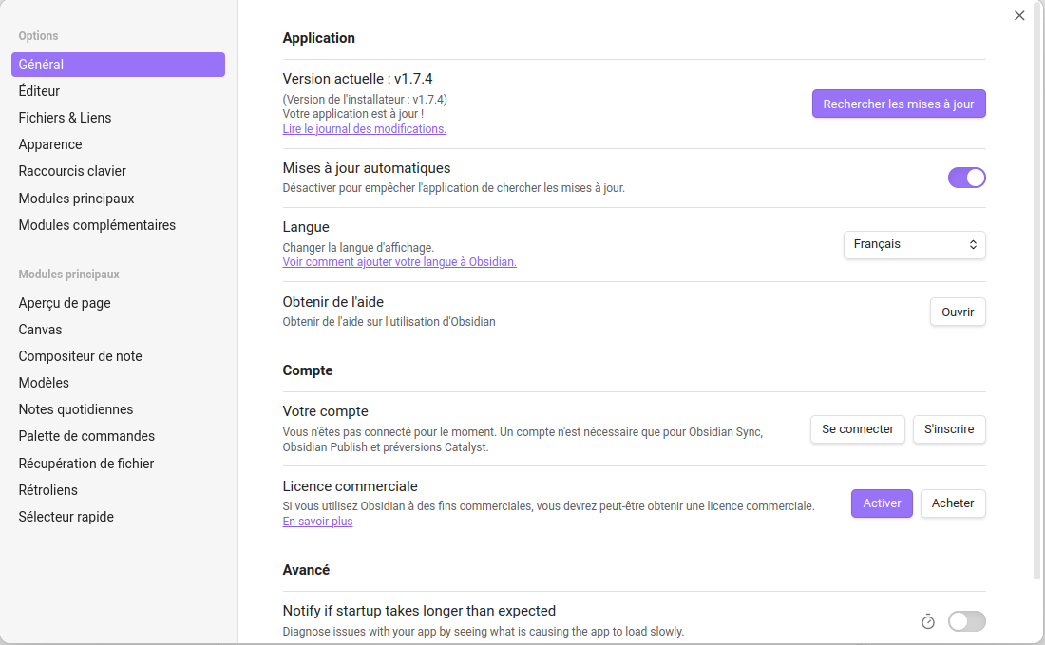1045x645 pixels.
Task: Click the stopwatch icon beside startup notification
Action: (928, 621)
